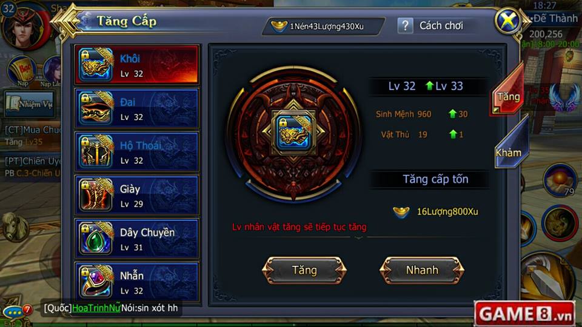Close the Tăng Cấp window
Viewport: 582px width, 327px height.
(x=507, y=21)
